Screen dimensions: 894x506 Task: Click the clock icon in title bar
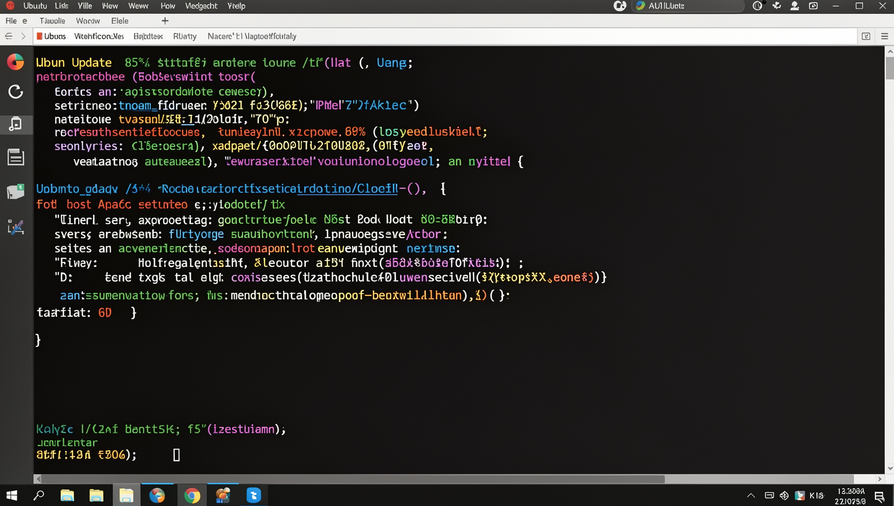757,6
